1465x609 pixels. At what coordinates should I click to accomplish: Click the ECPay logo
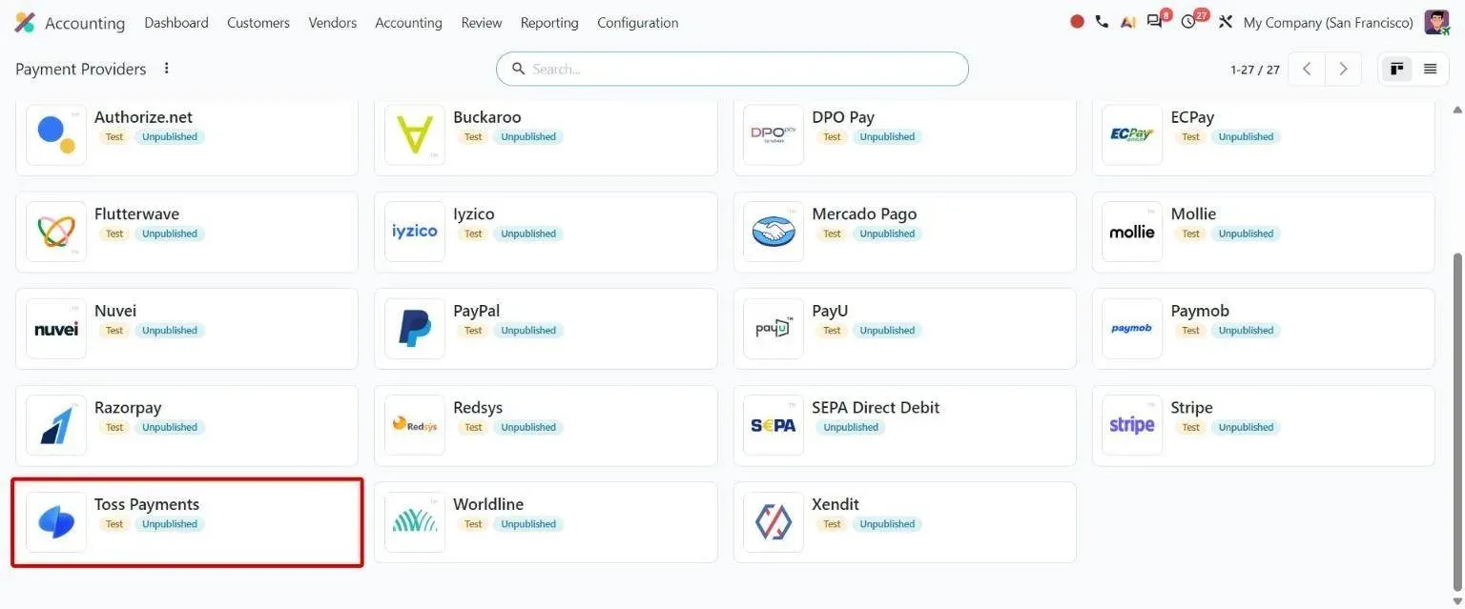pyautogui.click(x=1132, y=134)
